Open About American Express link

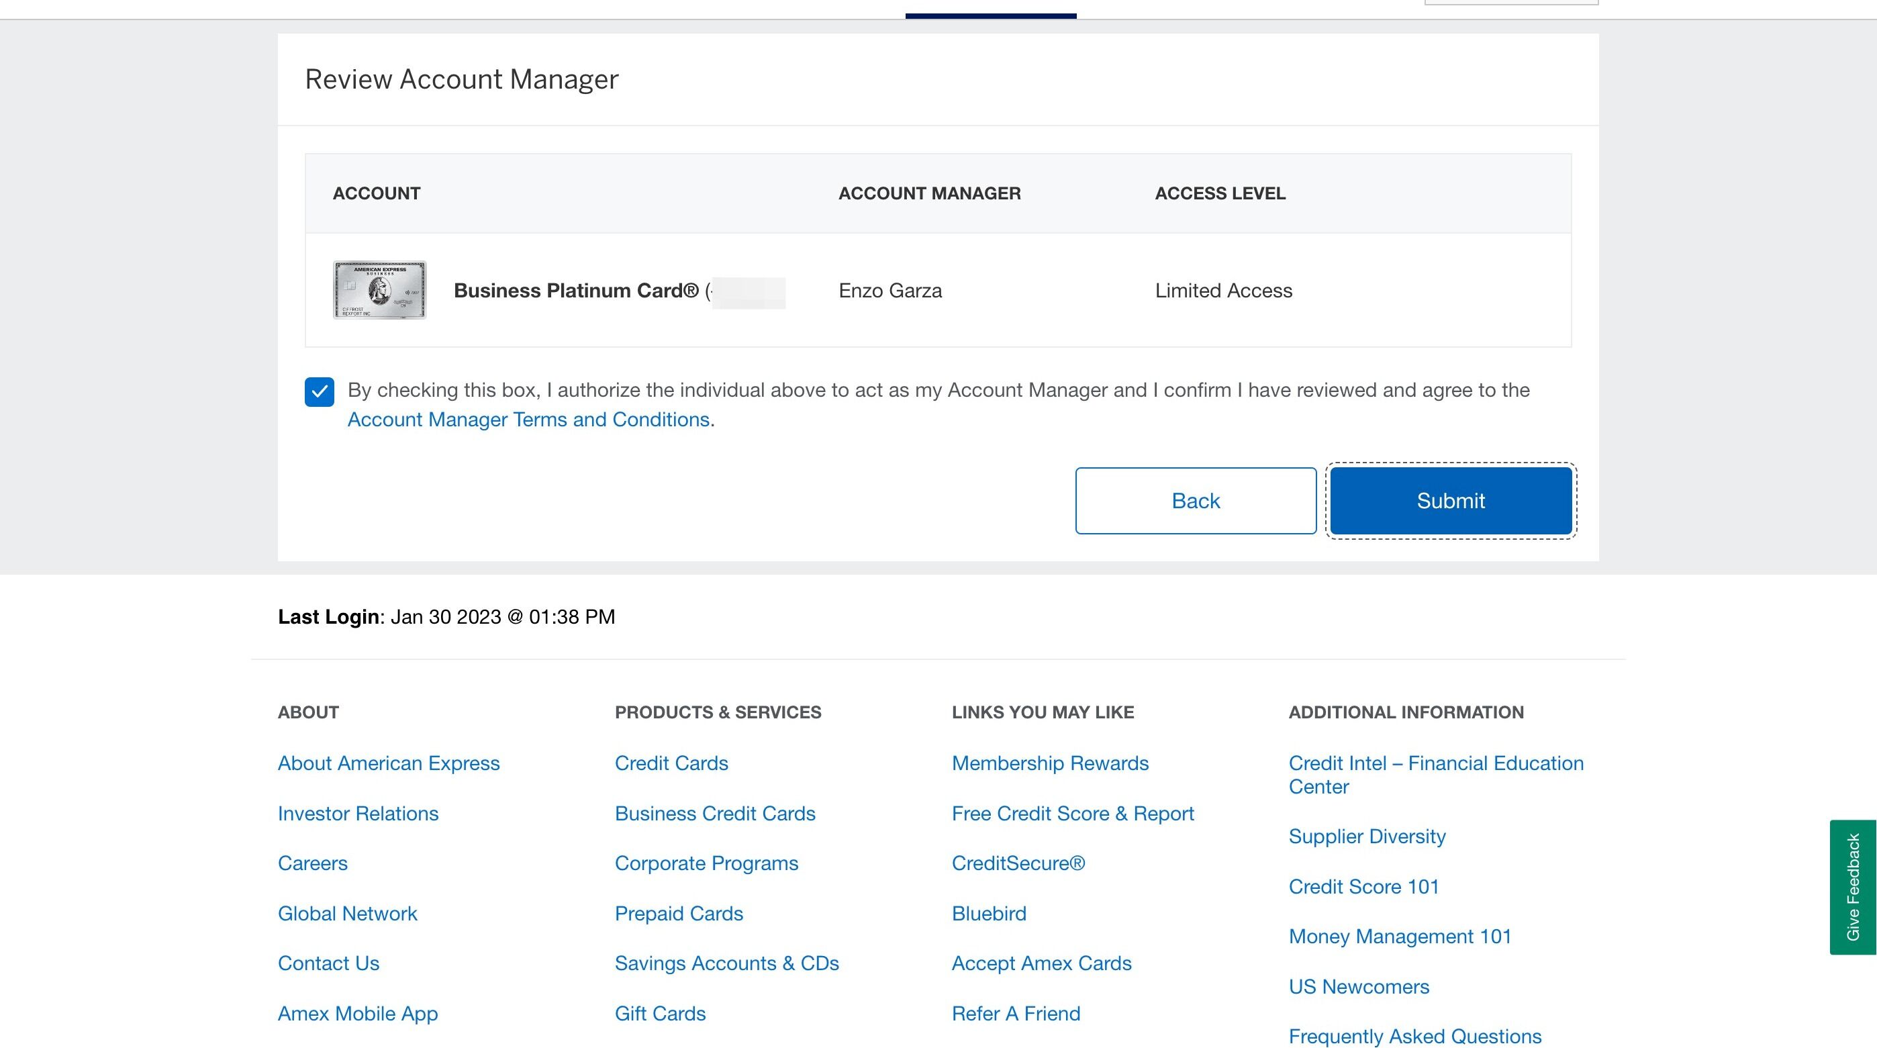(x=389, y=763)
